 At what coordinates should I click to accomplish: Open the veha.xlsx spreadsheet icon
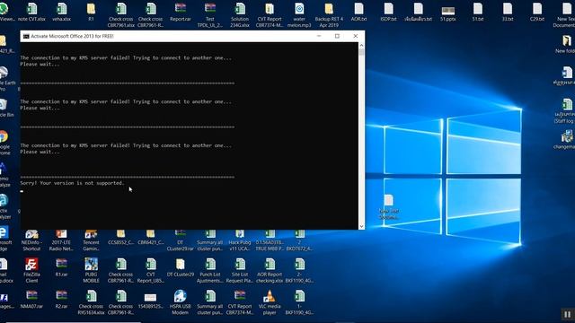pos(62,12)
